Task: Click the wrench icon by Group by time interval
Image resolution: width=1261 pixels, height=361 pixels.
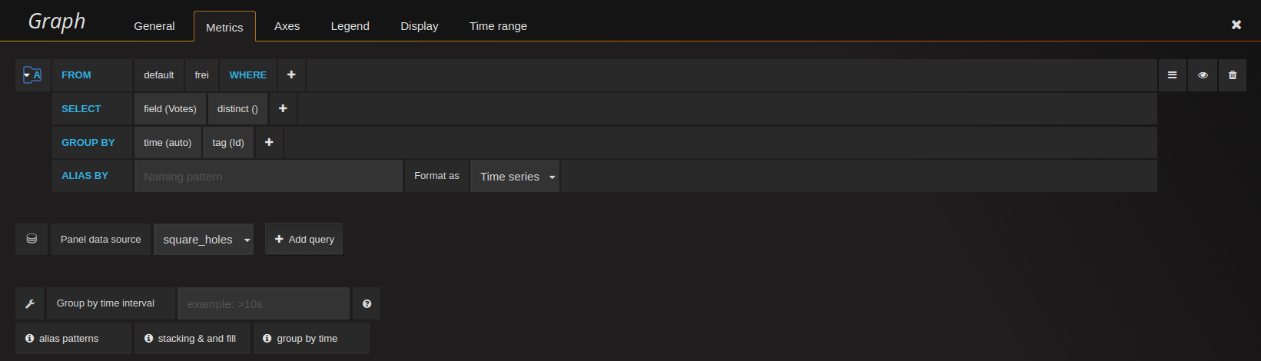Action: (x=30, y=303)
